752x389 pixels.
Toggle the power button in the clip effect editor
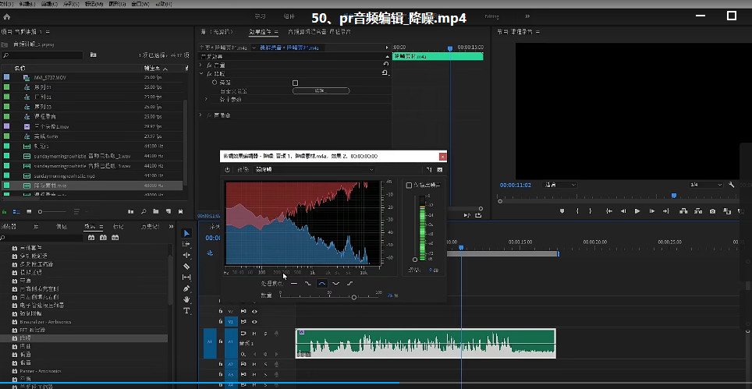pos(227,170)
